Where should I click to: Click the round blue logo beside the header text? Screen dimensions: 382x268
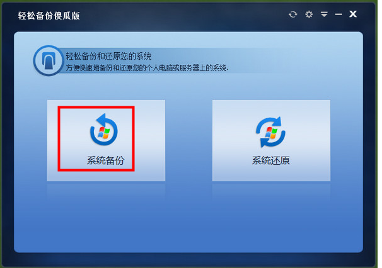click(49, 60)
